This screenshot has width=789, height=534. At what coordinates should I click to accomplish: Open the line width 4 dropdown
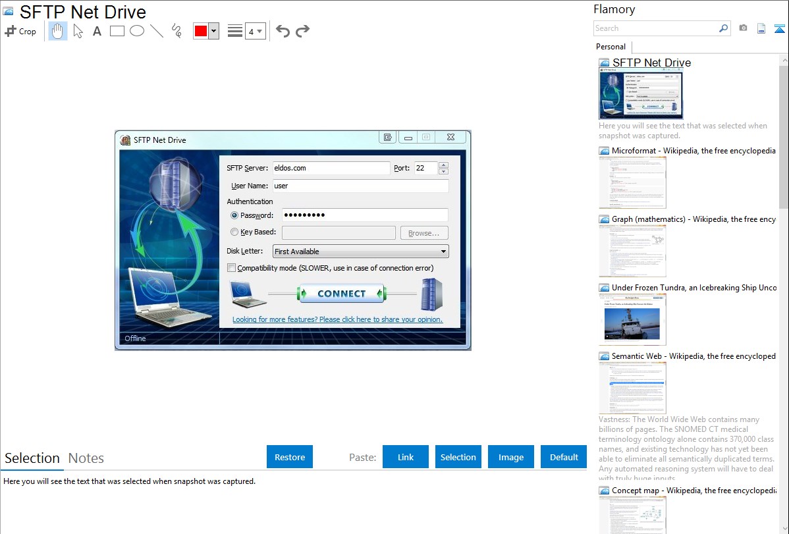pos(256,31)
